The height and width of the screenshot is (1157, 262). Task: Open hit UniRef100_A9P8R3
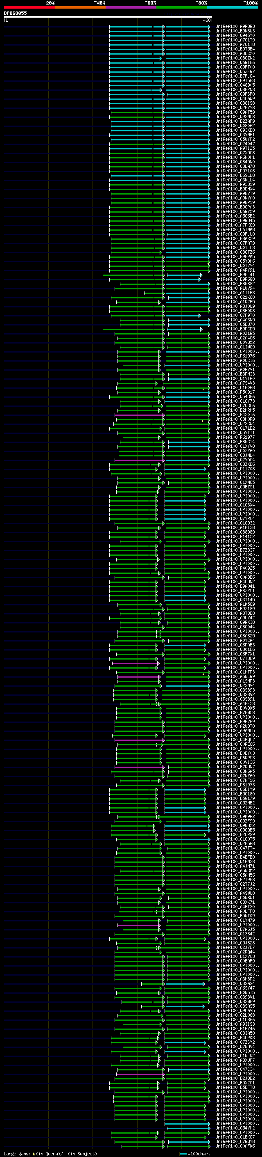(x=235, y=27)
